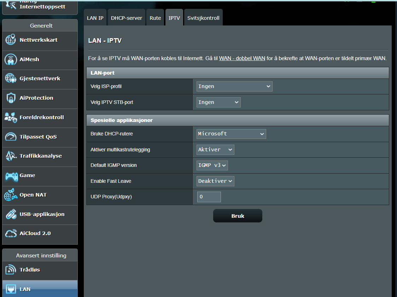Open the Rute tab
Image resolution: width=397 pixels, height=297 pixels.
pyautogui.click(x=155, y=18)
